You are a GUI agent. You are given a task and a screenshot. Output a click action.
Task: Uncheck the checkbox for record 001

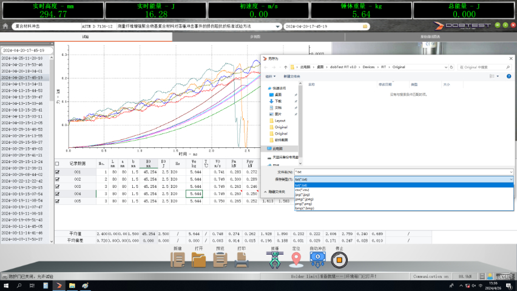click(58, 172)
